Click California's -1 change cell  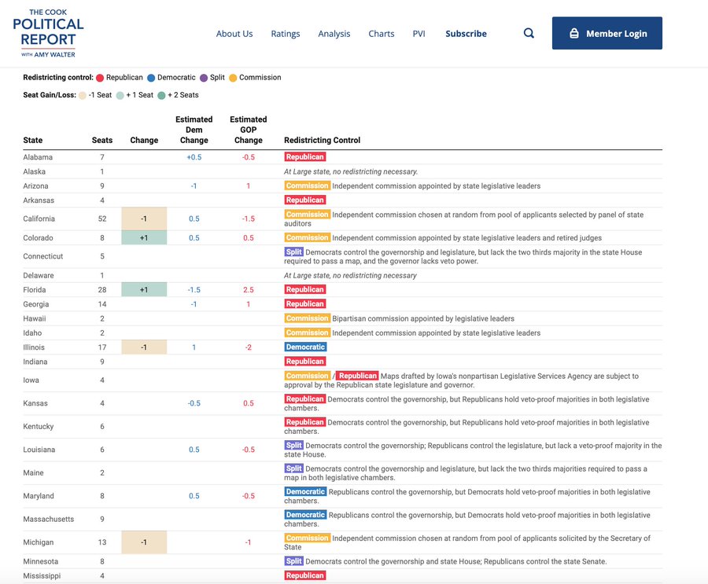point(144,219)
